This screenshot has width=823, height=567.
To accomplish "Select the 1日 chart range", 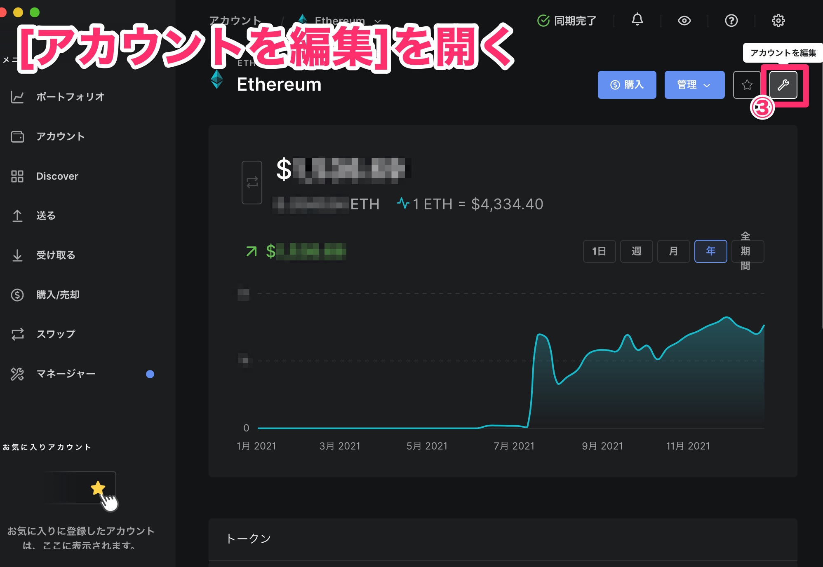I will coord(599,251).
